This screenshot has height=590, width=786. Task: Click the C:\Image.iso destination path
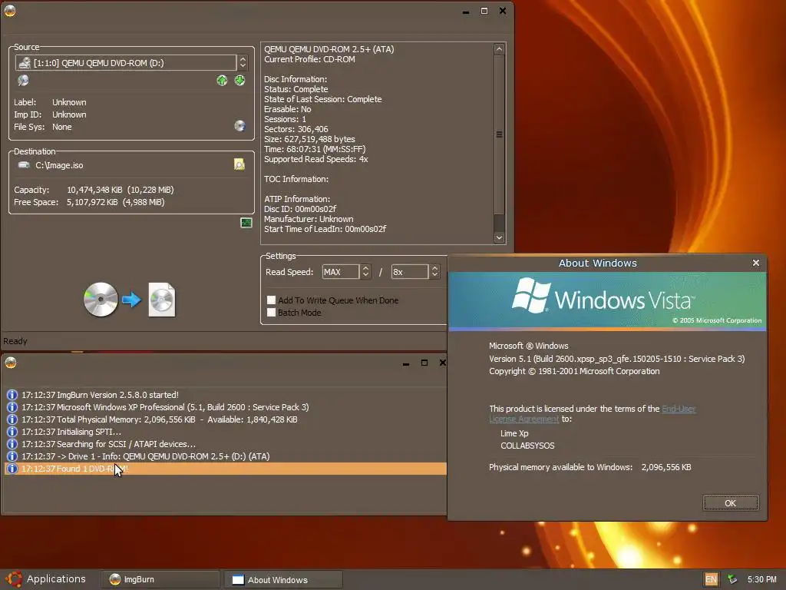click(x=59, y=165)
